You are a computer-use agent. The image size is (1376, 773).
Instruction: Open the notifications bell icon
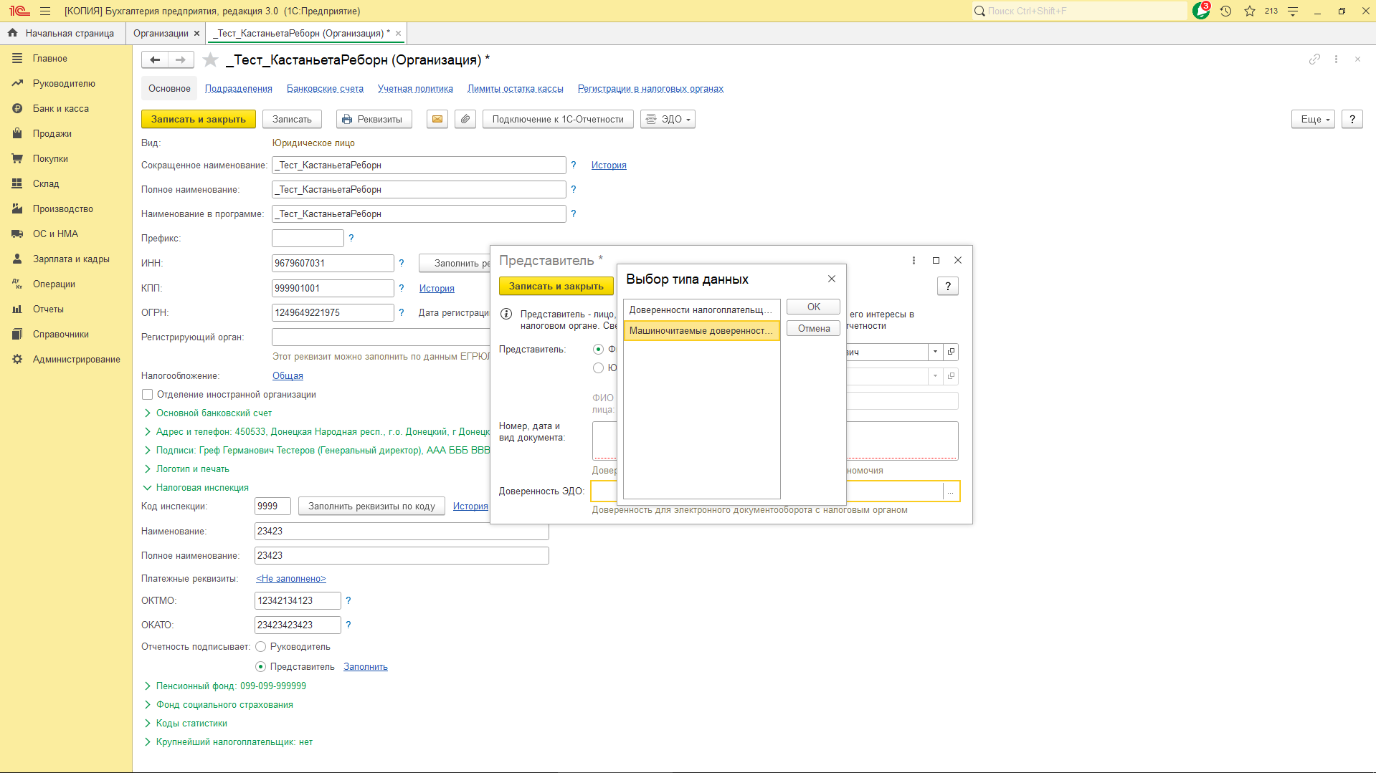pyautogui.click(x=1201, y=11)
